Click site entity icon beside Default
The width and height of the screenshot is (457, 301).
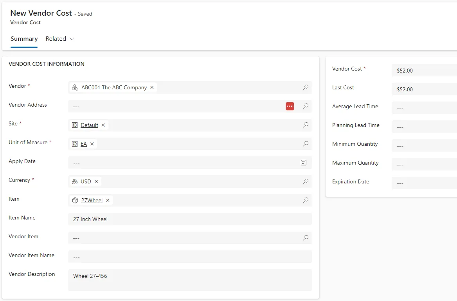click(x=75, y=125)
